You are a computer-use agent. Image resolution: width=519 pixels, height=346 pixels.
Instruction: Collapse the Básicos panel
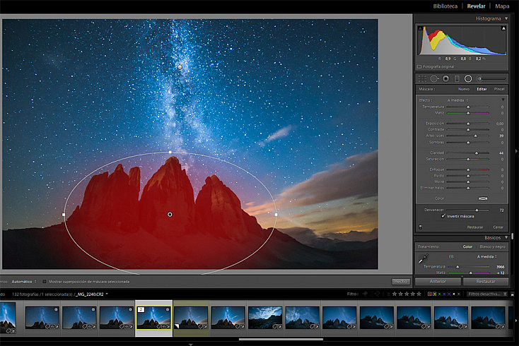tap(506, 237)
